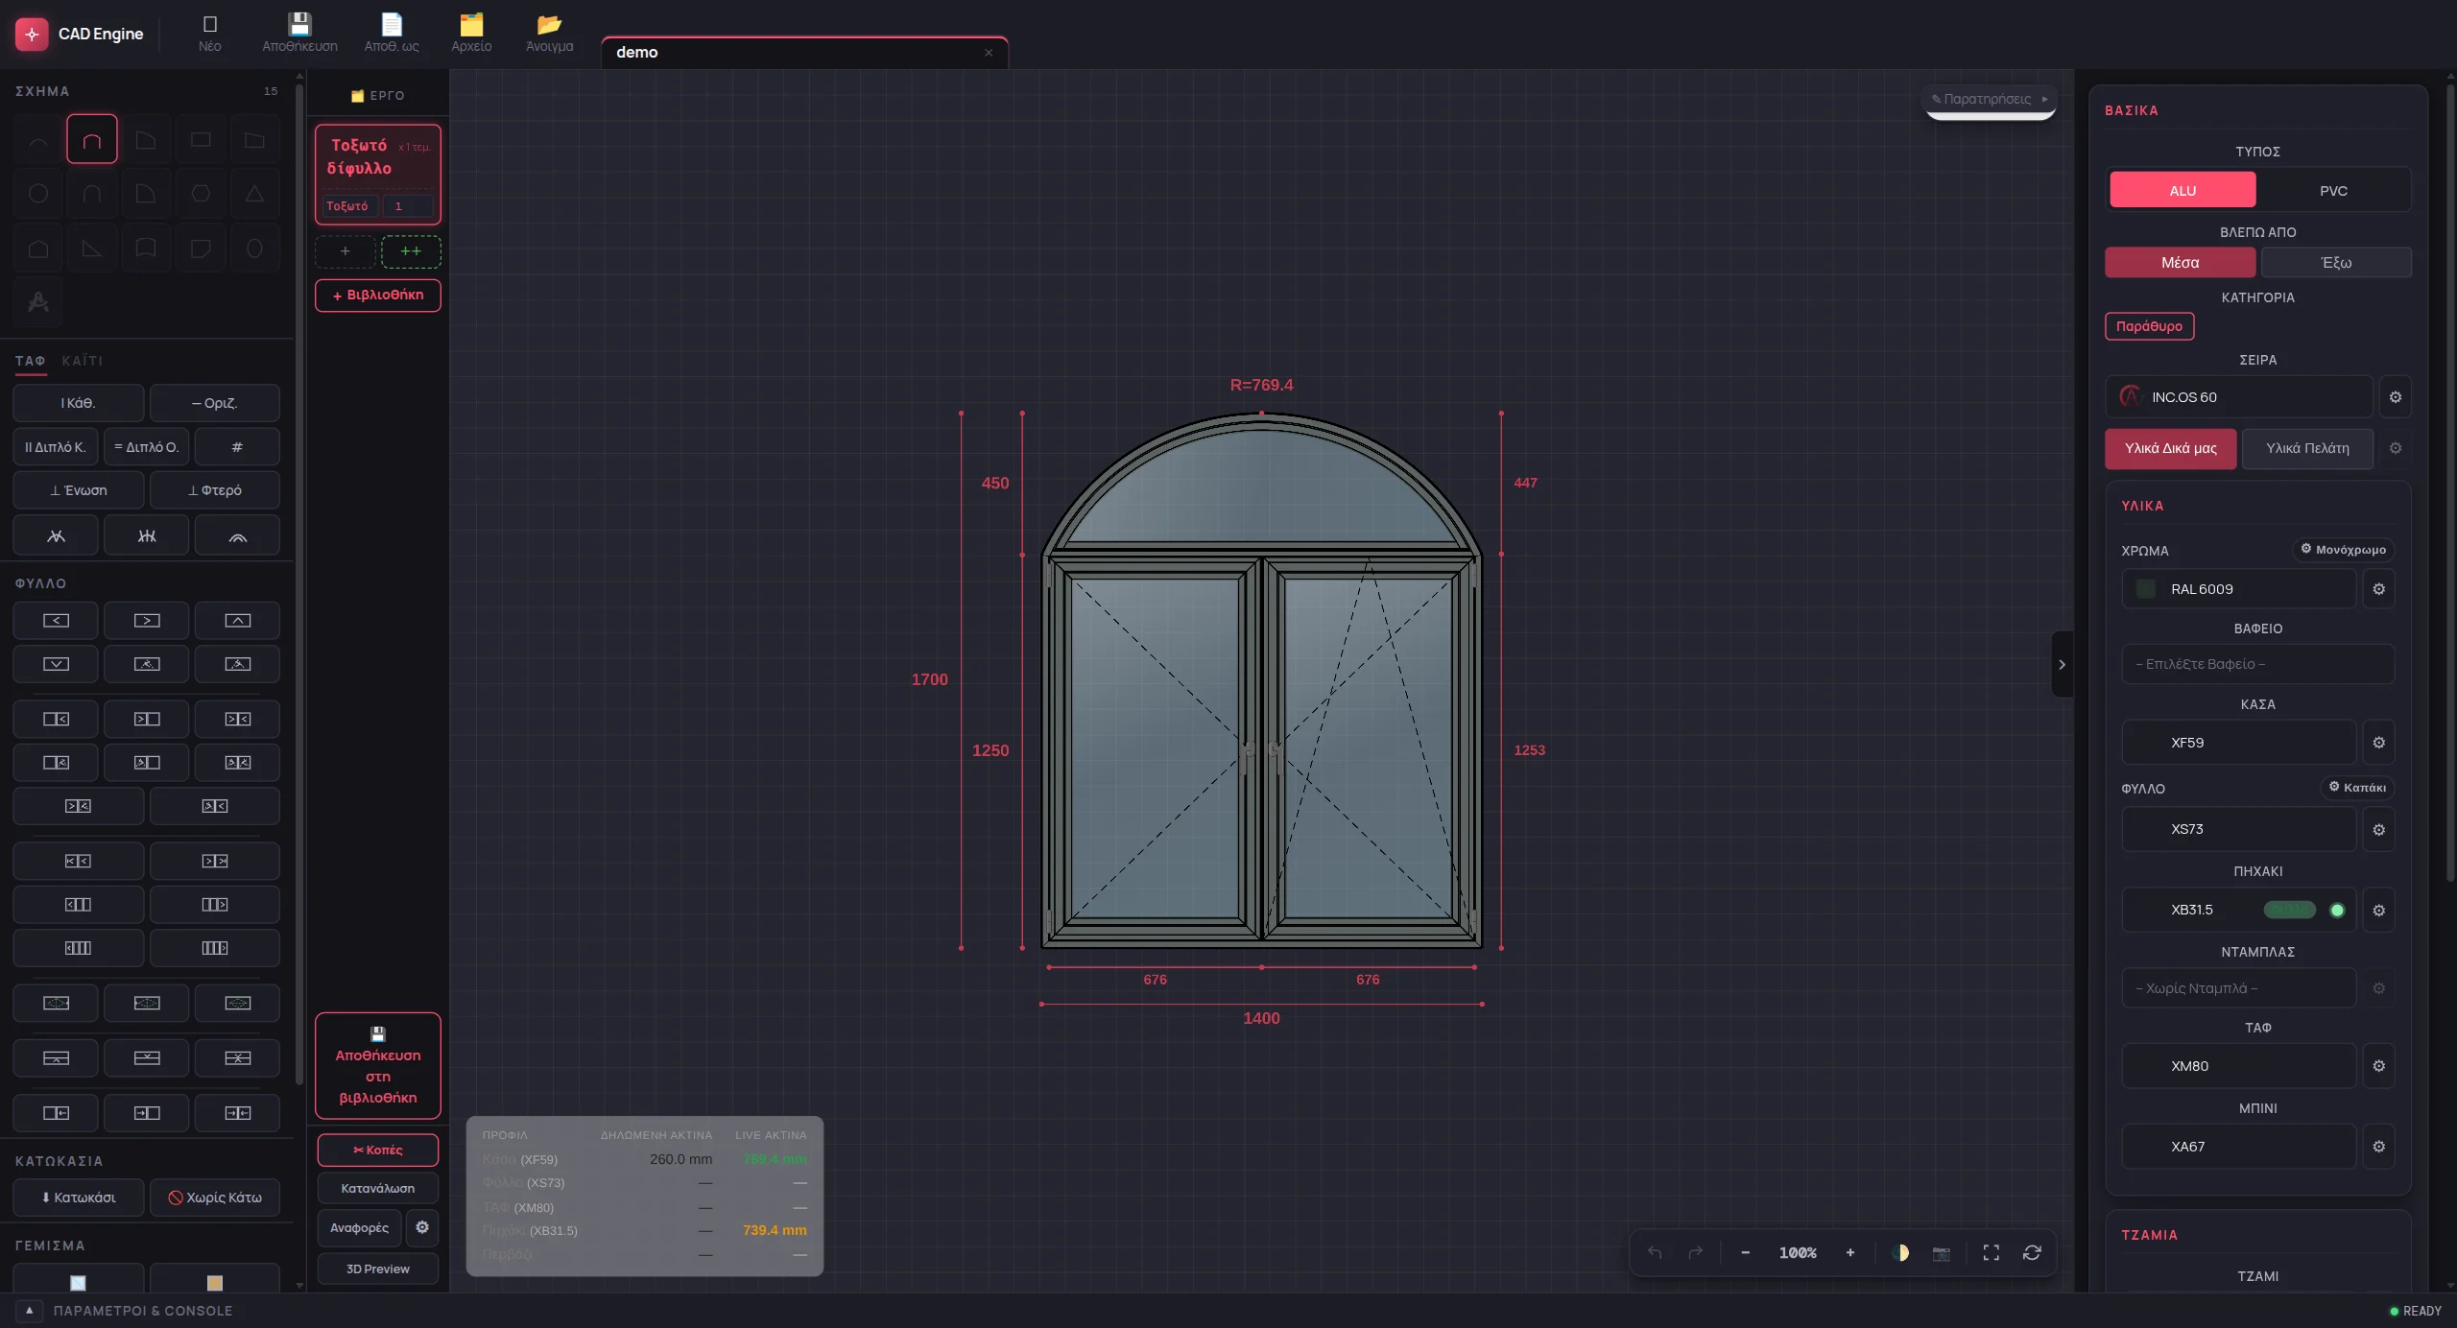This screenshot has height=1328, width=2457.
Task: Click the Νέο menu item
Action: click(209, 33)
